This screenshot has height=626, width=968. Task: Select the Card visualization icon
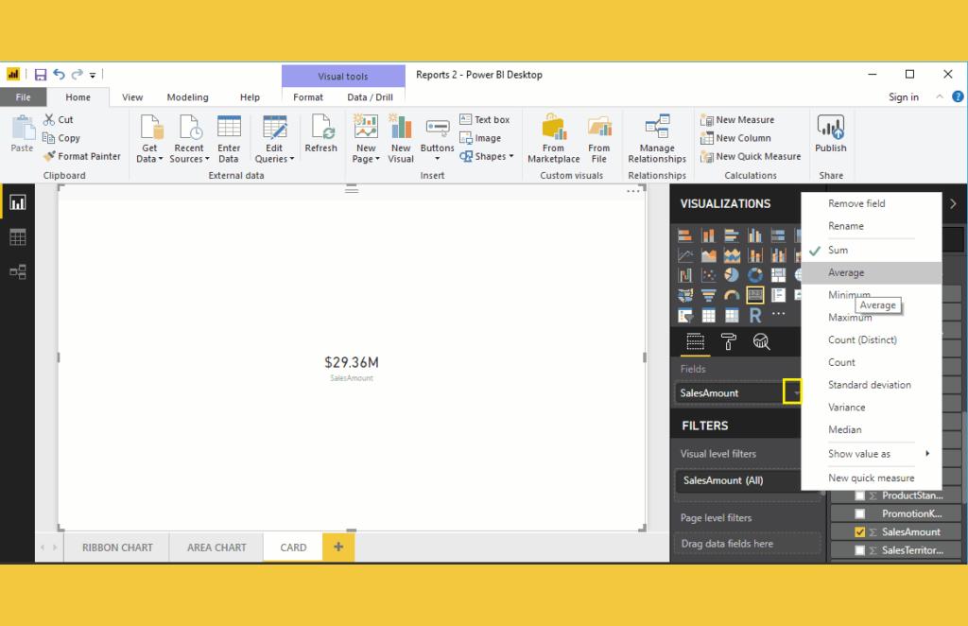coord(755,295)
